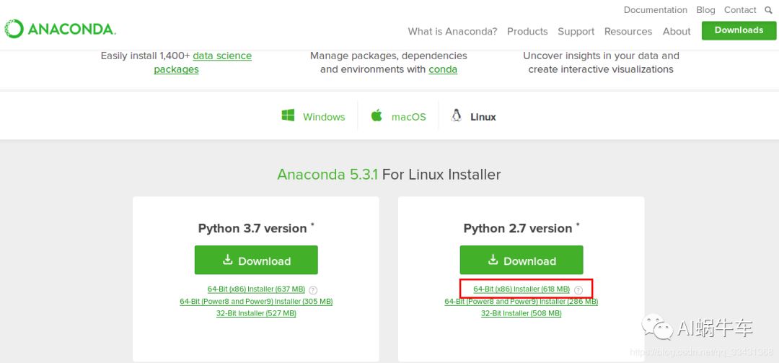779x363 pixels.
Task: Open the Resources menu
Action: pyautogui.click(x=628, y=31)
